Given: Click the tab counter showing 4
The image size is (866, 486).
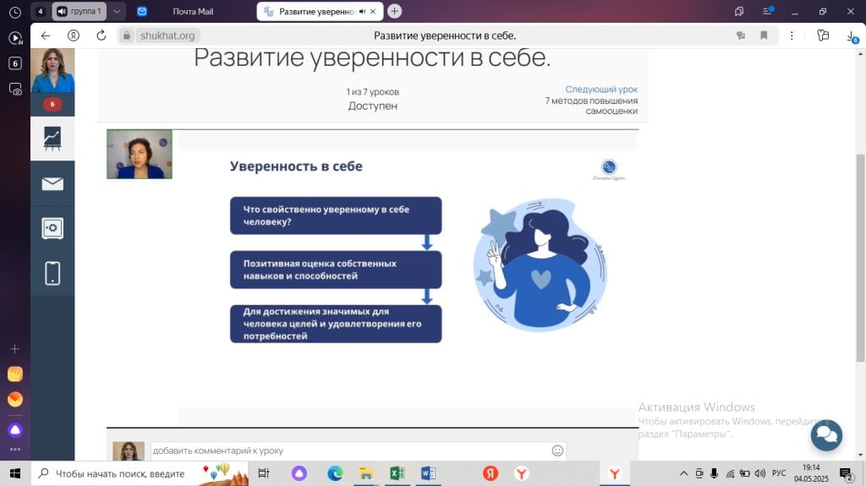Looking at the screenshot, I should [x=41, y=11].
